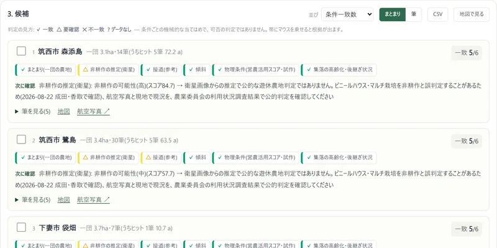Open 地図 link for 筑西市 森添島

pyautogui.click(x=64, y=111)
